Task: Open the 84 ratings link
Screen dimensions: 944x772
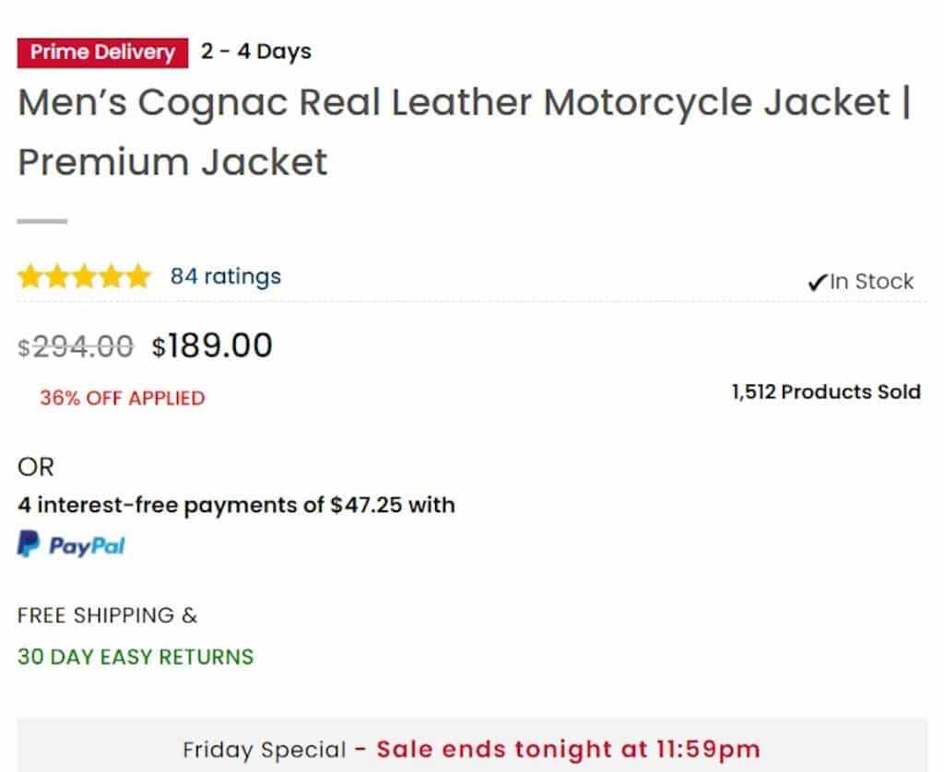Action: [x=225, y=276]
